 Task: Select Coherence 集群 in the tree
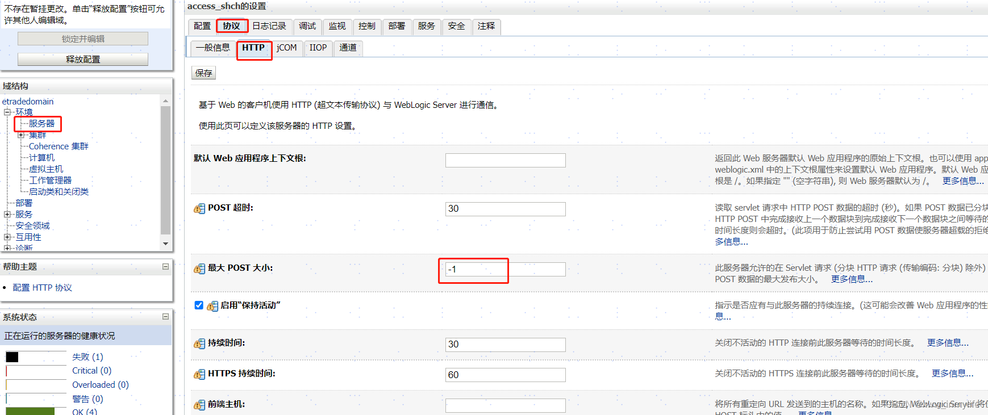(x=59, y=146)
